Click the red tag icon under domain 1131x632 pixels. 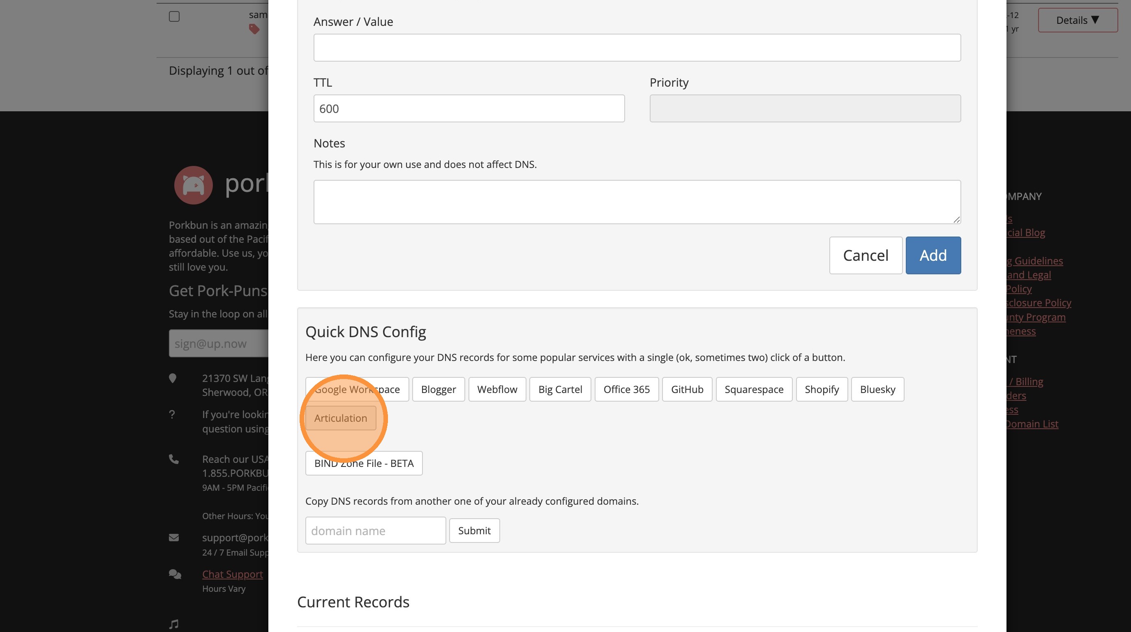point(254,30)
